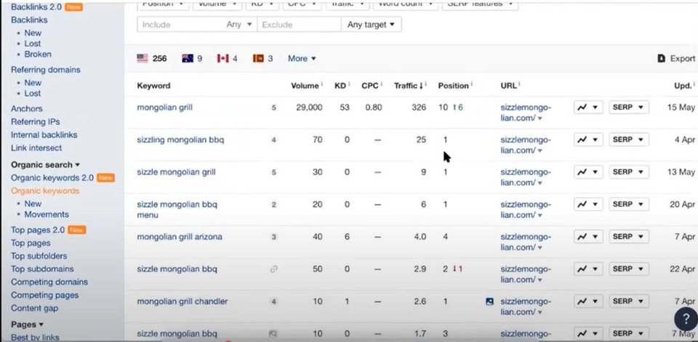Click the info icon next to Volume header
This screenshot has width=698, height=342.
point(322,84)
